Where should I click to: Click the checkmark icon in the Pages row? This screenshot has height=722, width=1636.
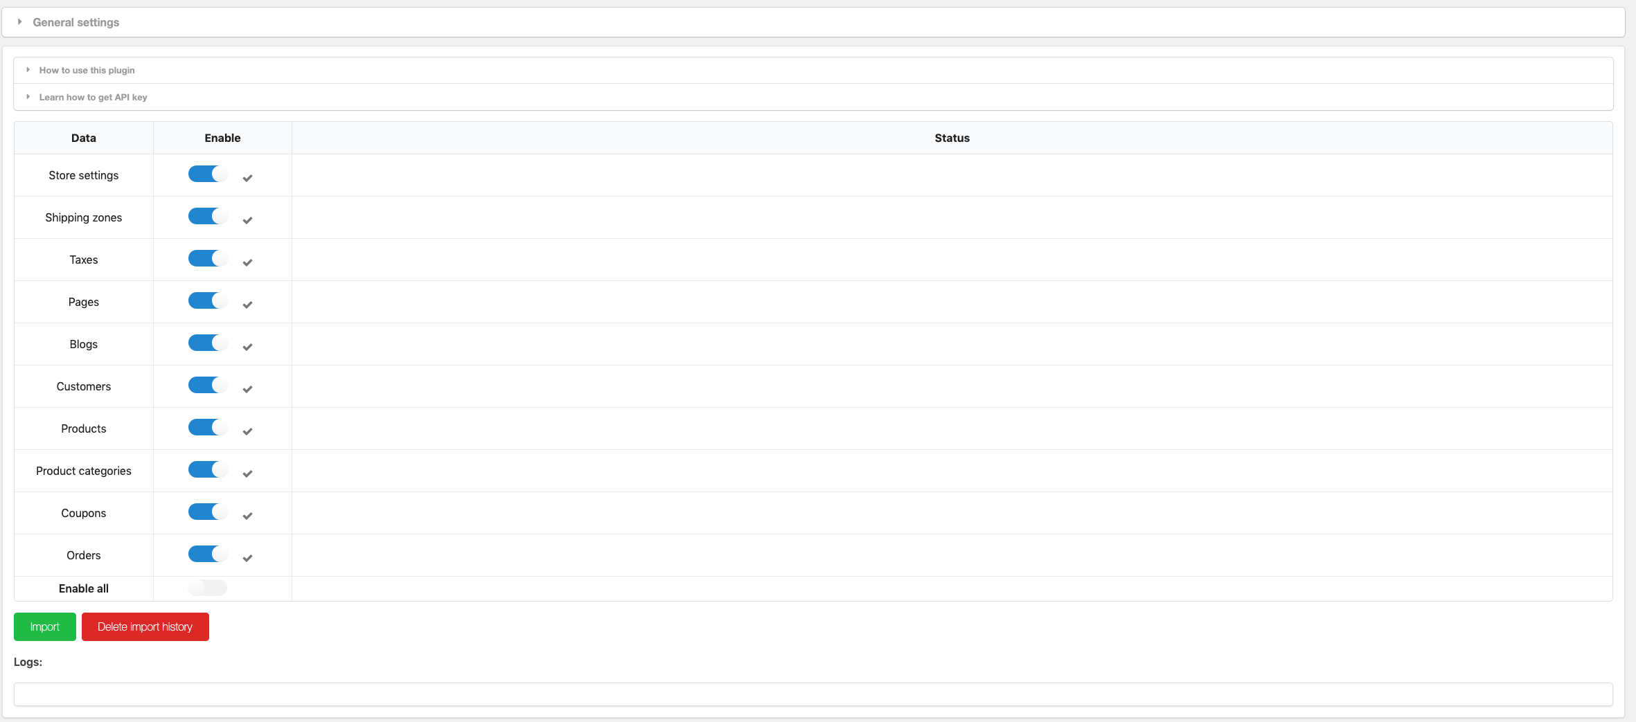[x=247, y=305]
